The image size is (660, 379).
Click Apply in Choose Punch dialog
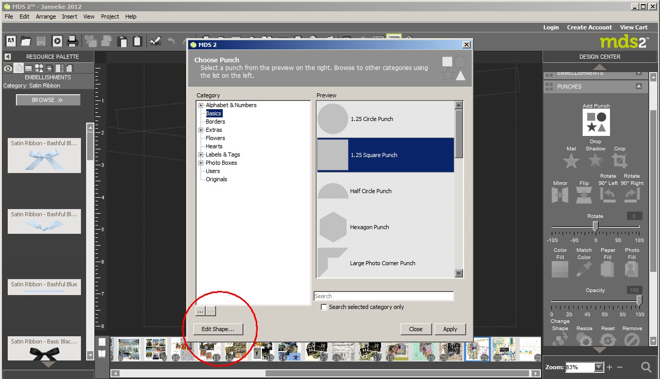pyautogui.click(x=450, y=329)
